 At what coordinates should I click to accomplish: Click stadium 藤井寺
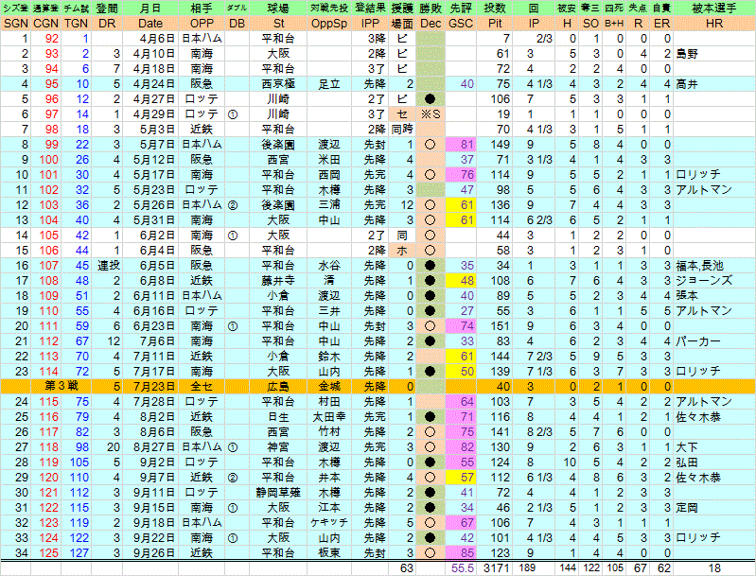pyautogui.click(x=279, y=281)
